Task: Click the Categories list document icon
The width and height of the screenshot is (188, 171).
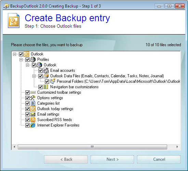Action: pos(33,103)
